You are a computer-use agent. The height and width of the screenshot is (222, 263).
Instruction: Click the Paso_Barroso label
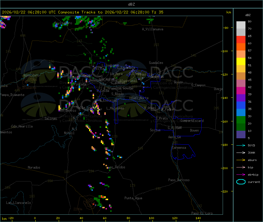click(x=179, y=180)
